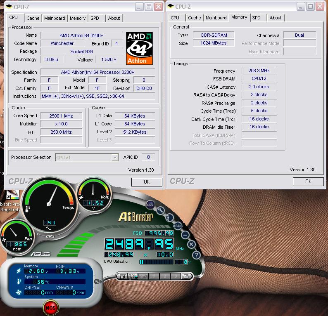Click the down-arrow icon in AI Booster toolbar
The image size is (328, 316).
[143, 276]
